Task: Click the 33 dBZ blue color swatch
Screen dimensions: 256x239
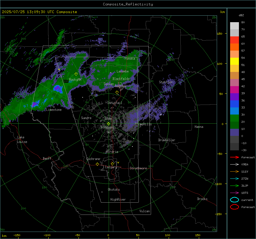Action: [234, 104]
